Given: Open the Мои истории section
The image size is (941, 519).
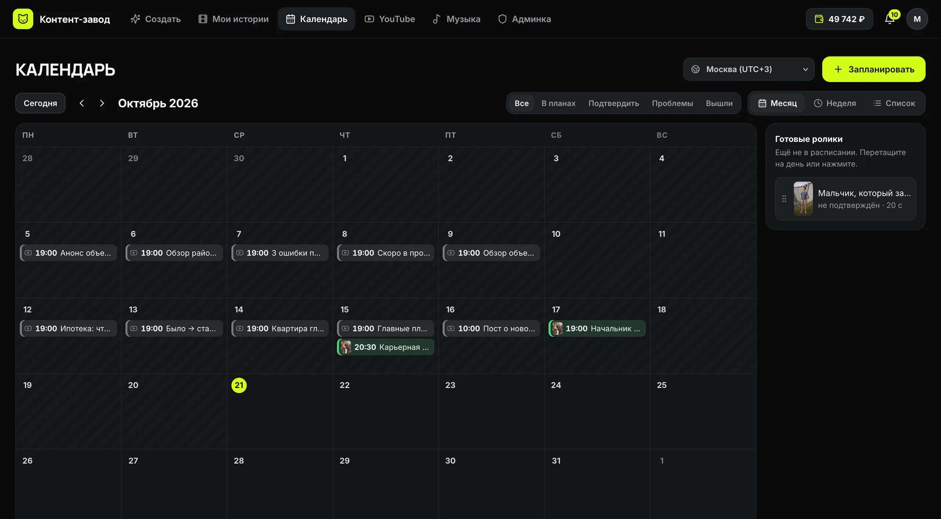Looking at the screenshot, I should [233, 19].
